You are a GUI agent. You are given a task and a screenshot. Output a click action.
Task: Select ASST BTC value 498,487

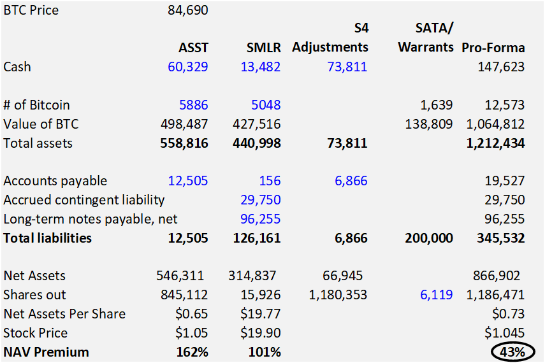(x=184, y=124)
